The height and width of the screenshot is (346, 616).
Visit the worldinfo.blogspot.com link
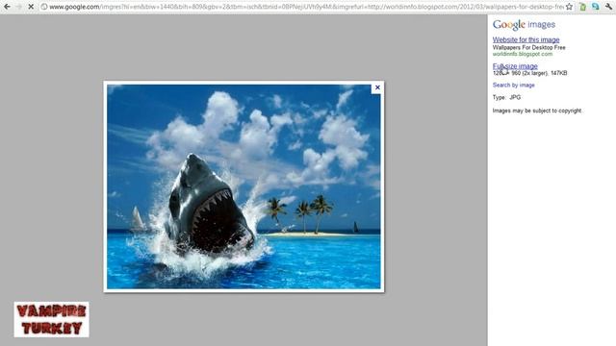tap(522, 54)
